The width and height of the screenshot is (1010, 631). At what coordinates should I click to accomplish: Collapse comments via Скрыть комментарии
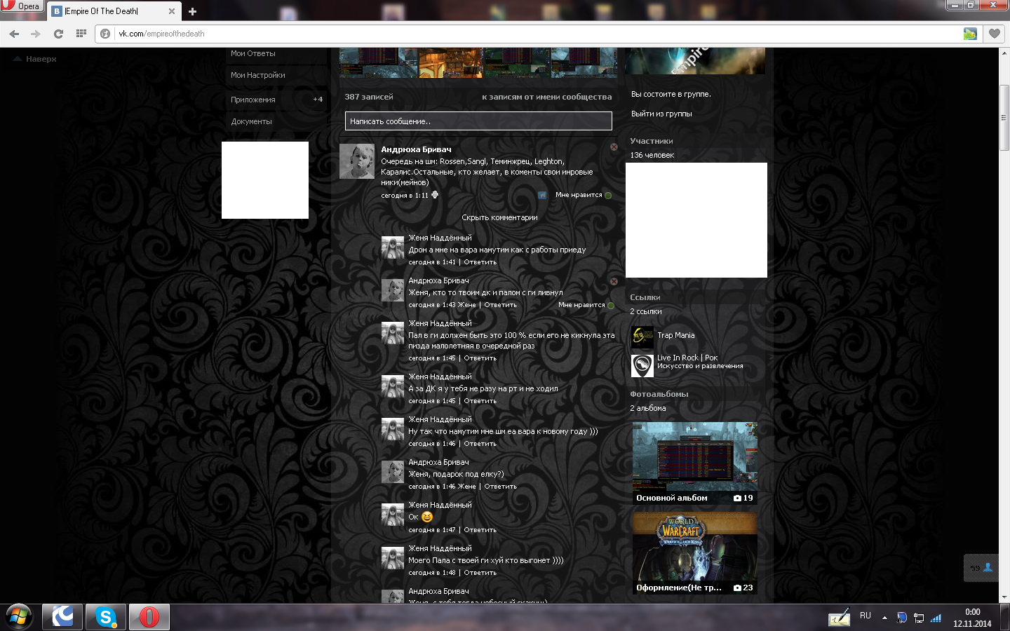pos(499,217)
